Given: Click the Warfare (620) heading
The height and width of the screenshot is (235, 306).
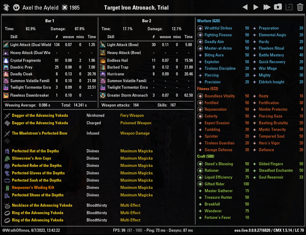Looking at the screenshot, I should pyautogui.click(x=209, y=21).
